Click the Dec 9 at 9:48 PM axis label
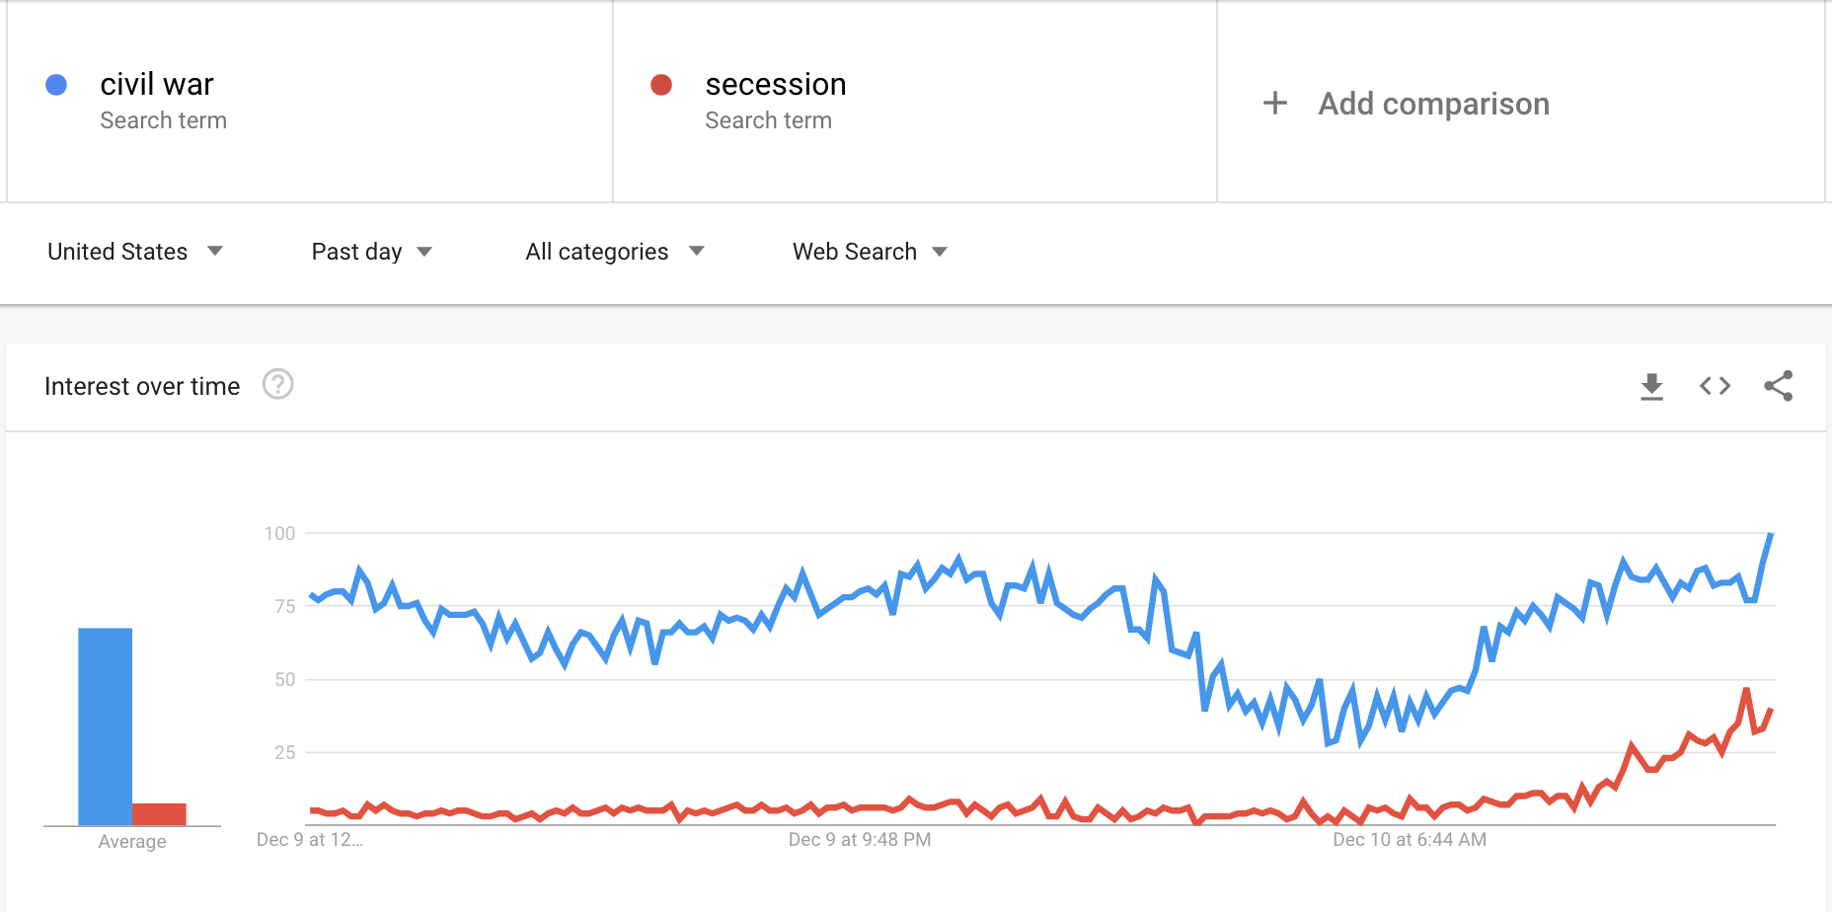Viewport: 1832px width, 912px height. [859, 840]
